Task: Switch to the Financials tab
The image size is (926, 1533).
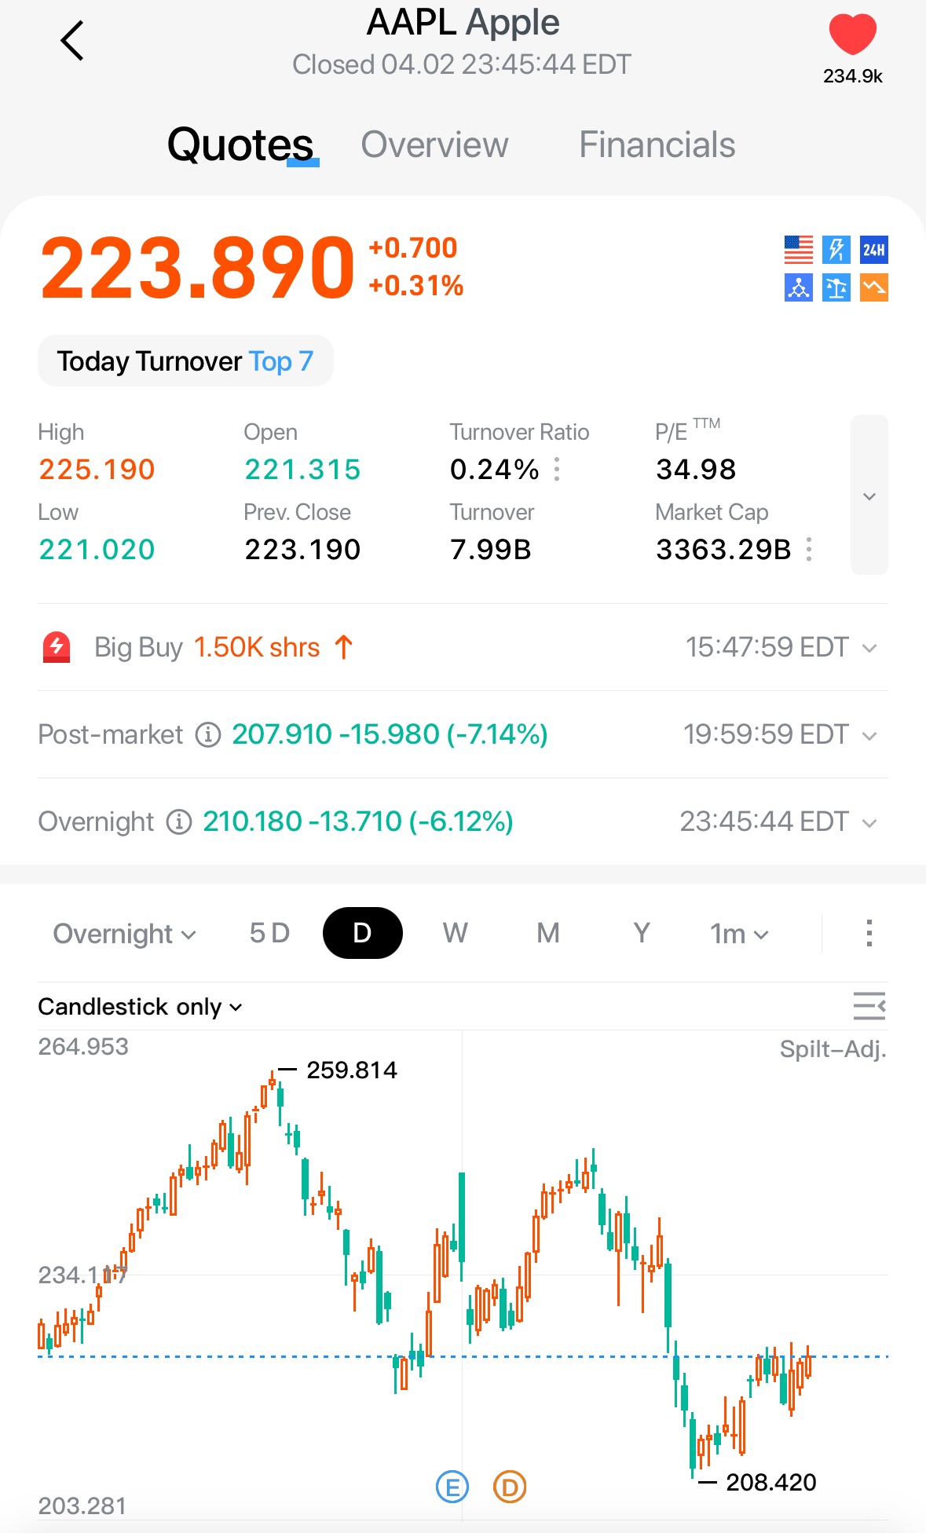Action: [x=657, y=145]
